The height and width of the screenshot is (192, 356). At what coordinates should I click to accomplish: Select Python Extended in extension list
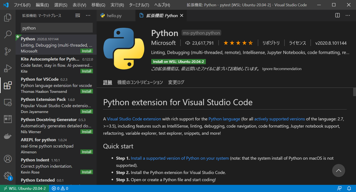(56, 181)
